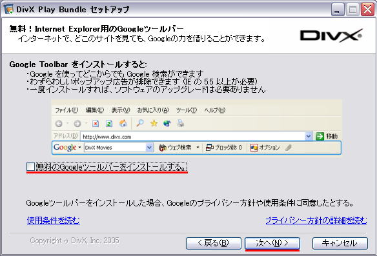Enable the free Google Toolbar install checkbox

30,167
